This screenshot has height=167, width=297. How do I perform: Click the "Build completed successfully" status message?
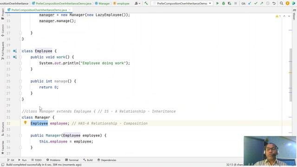point(44,165)
